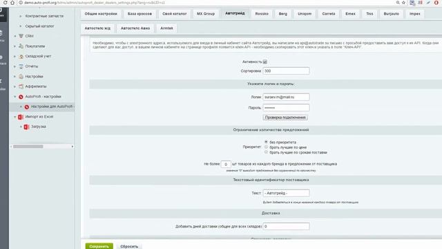Screen dimensions: 442x249
Task: Expand the Складской учет tree node
Action: click(15, 56)
